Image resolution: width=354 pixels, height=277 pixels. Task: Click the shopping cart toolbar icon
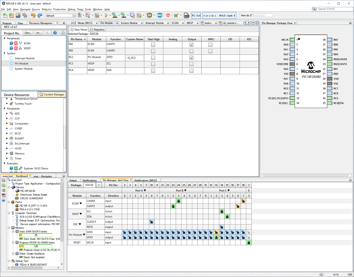click(x=176, y=15)
